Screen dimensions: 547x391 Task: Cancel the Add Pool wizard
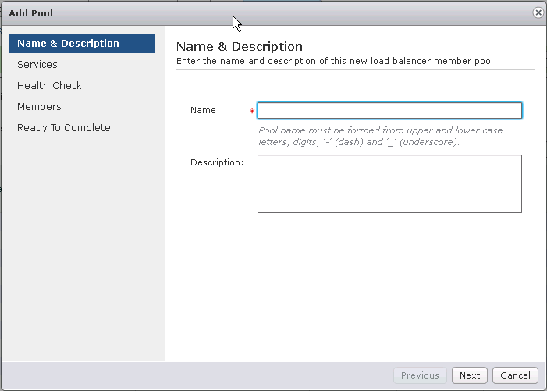tap(515, 375)
